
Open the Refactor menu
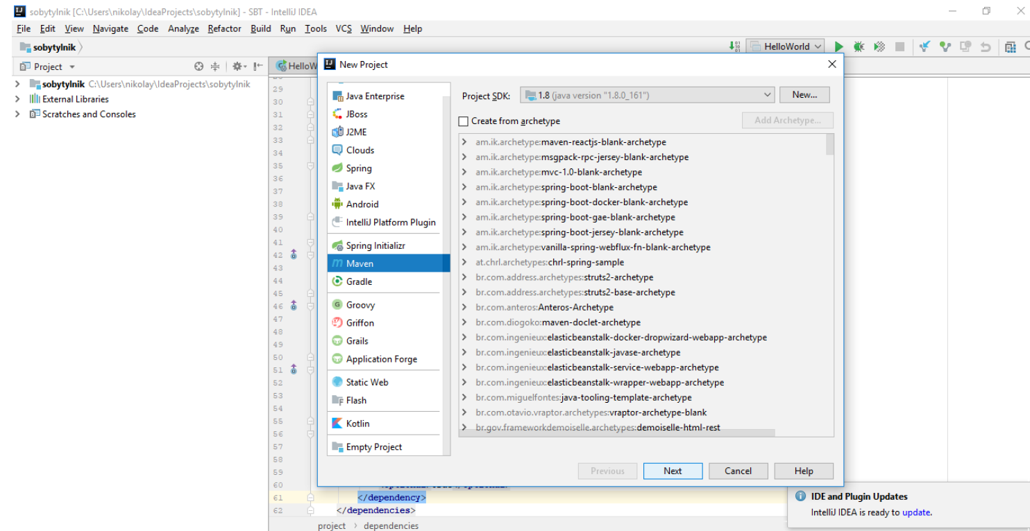(x=224, y=28)
